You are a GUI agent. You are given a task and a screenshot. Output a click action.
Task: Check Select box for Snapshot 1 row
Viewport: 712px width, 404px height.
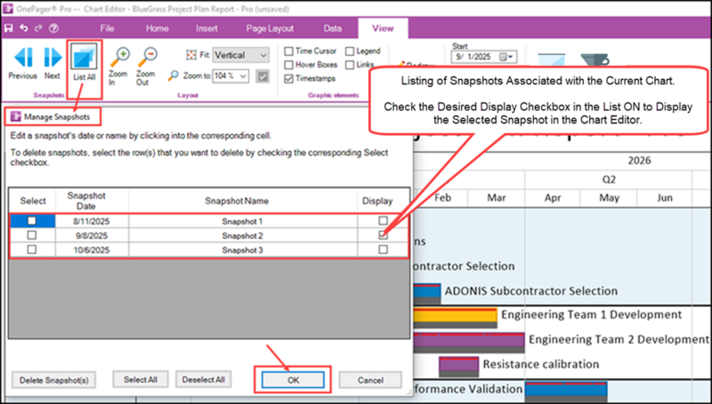coord(32,220)
